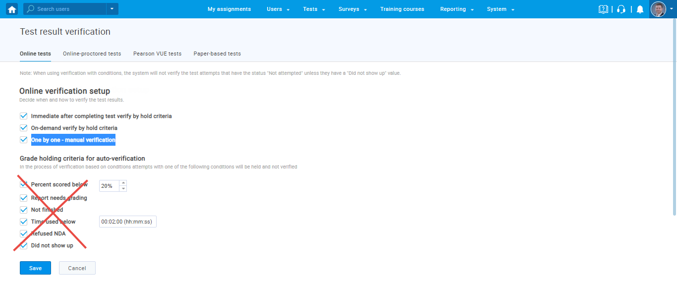Image resolution: width=677 pixels, height=284 pixels.
Task: Click the headset support icon
Action: (x=621, y=9)
